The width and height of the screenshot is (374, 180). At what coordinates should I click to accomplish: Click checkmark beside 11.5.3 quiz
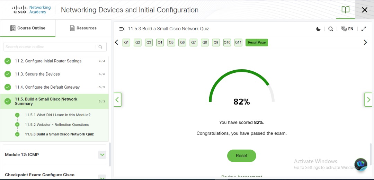pyautogui.click(x=17, y=134)
